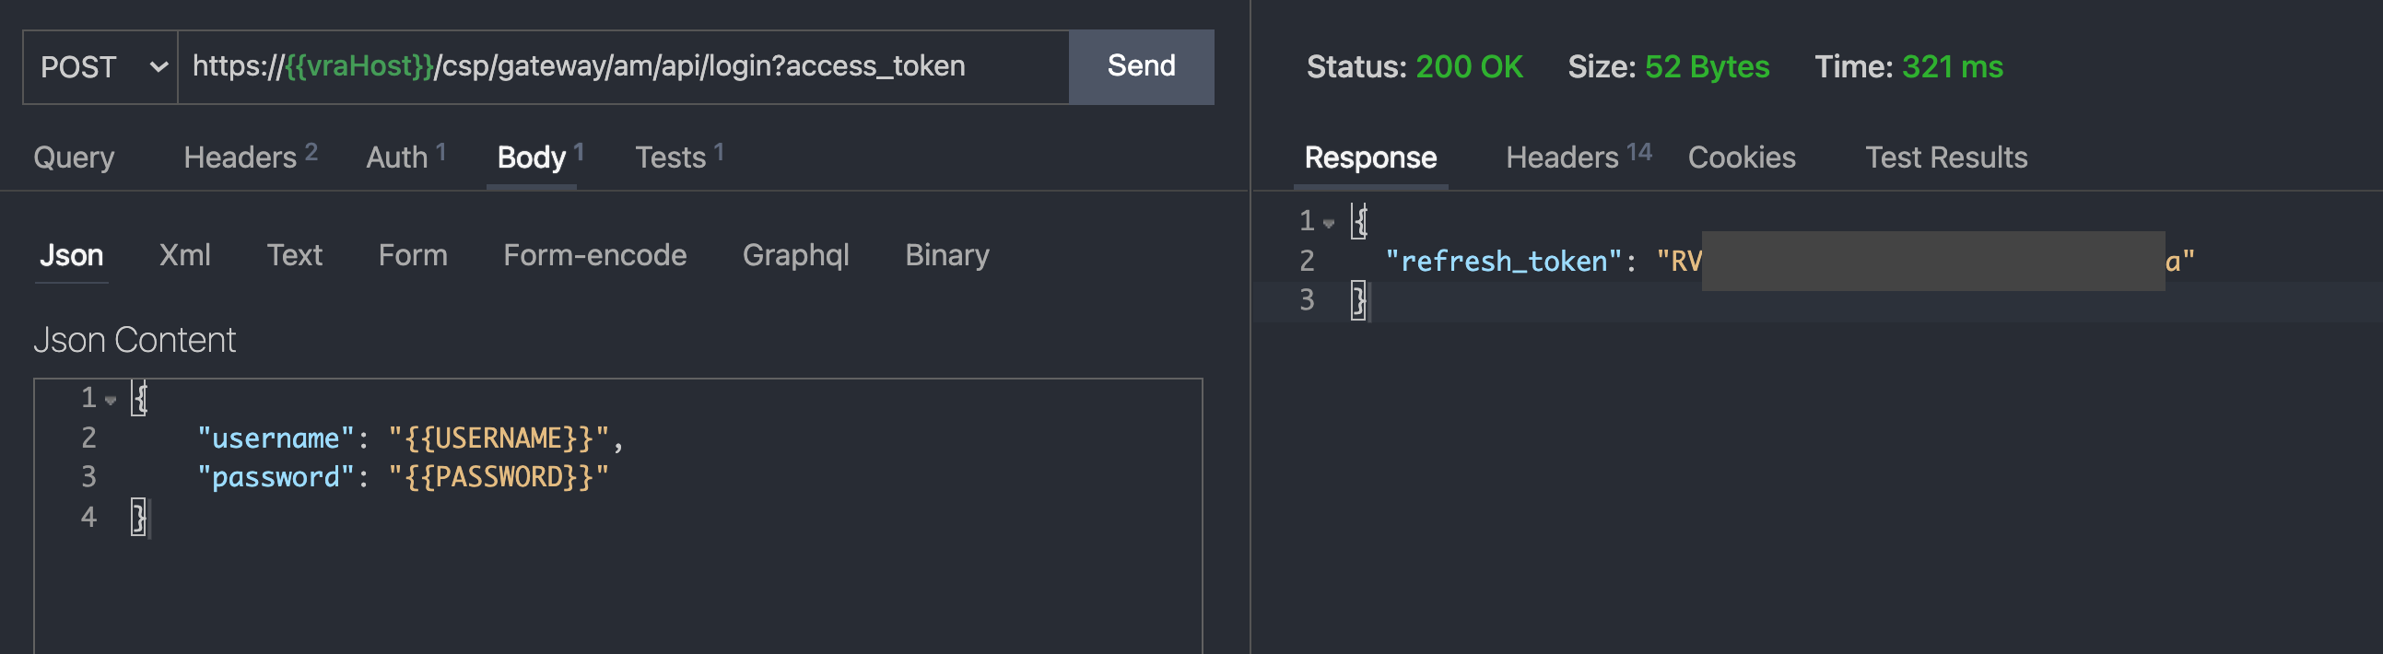
Task: Switch to the Graphql body format
Action: [x=795, y=254]
